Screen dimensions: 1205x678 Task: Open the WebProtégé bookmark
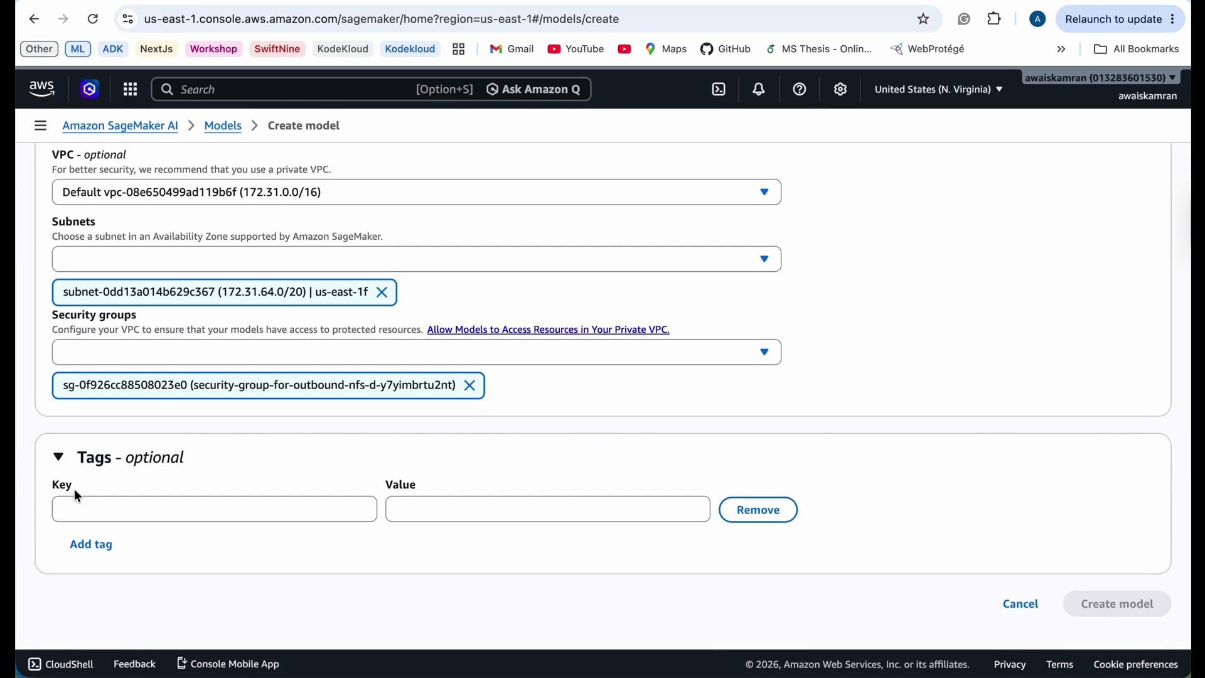(x=928, y=49)
